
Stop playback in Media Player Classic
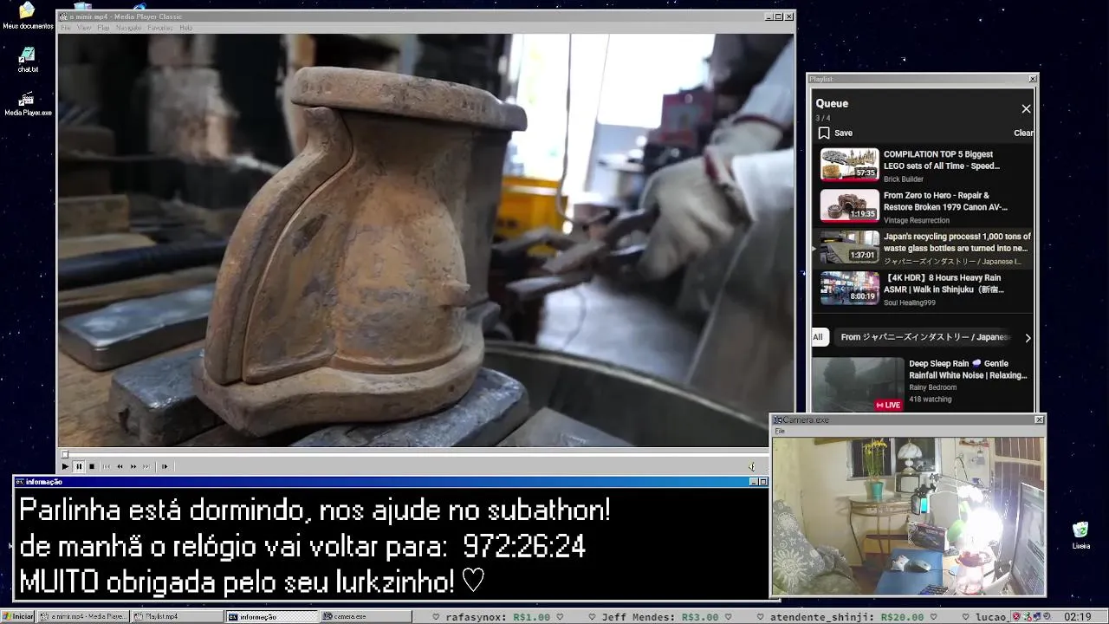click(x=92, y=466)
